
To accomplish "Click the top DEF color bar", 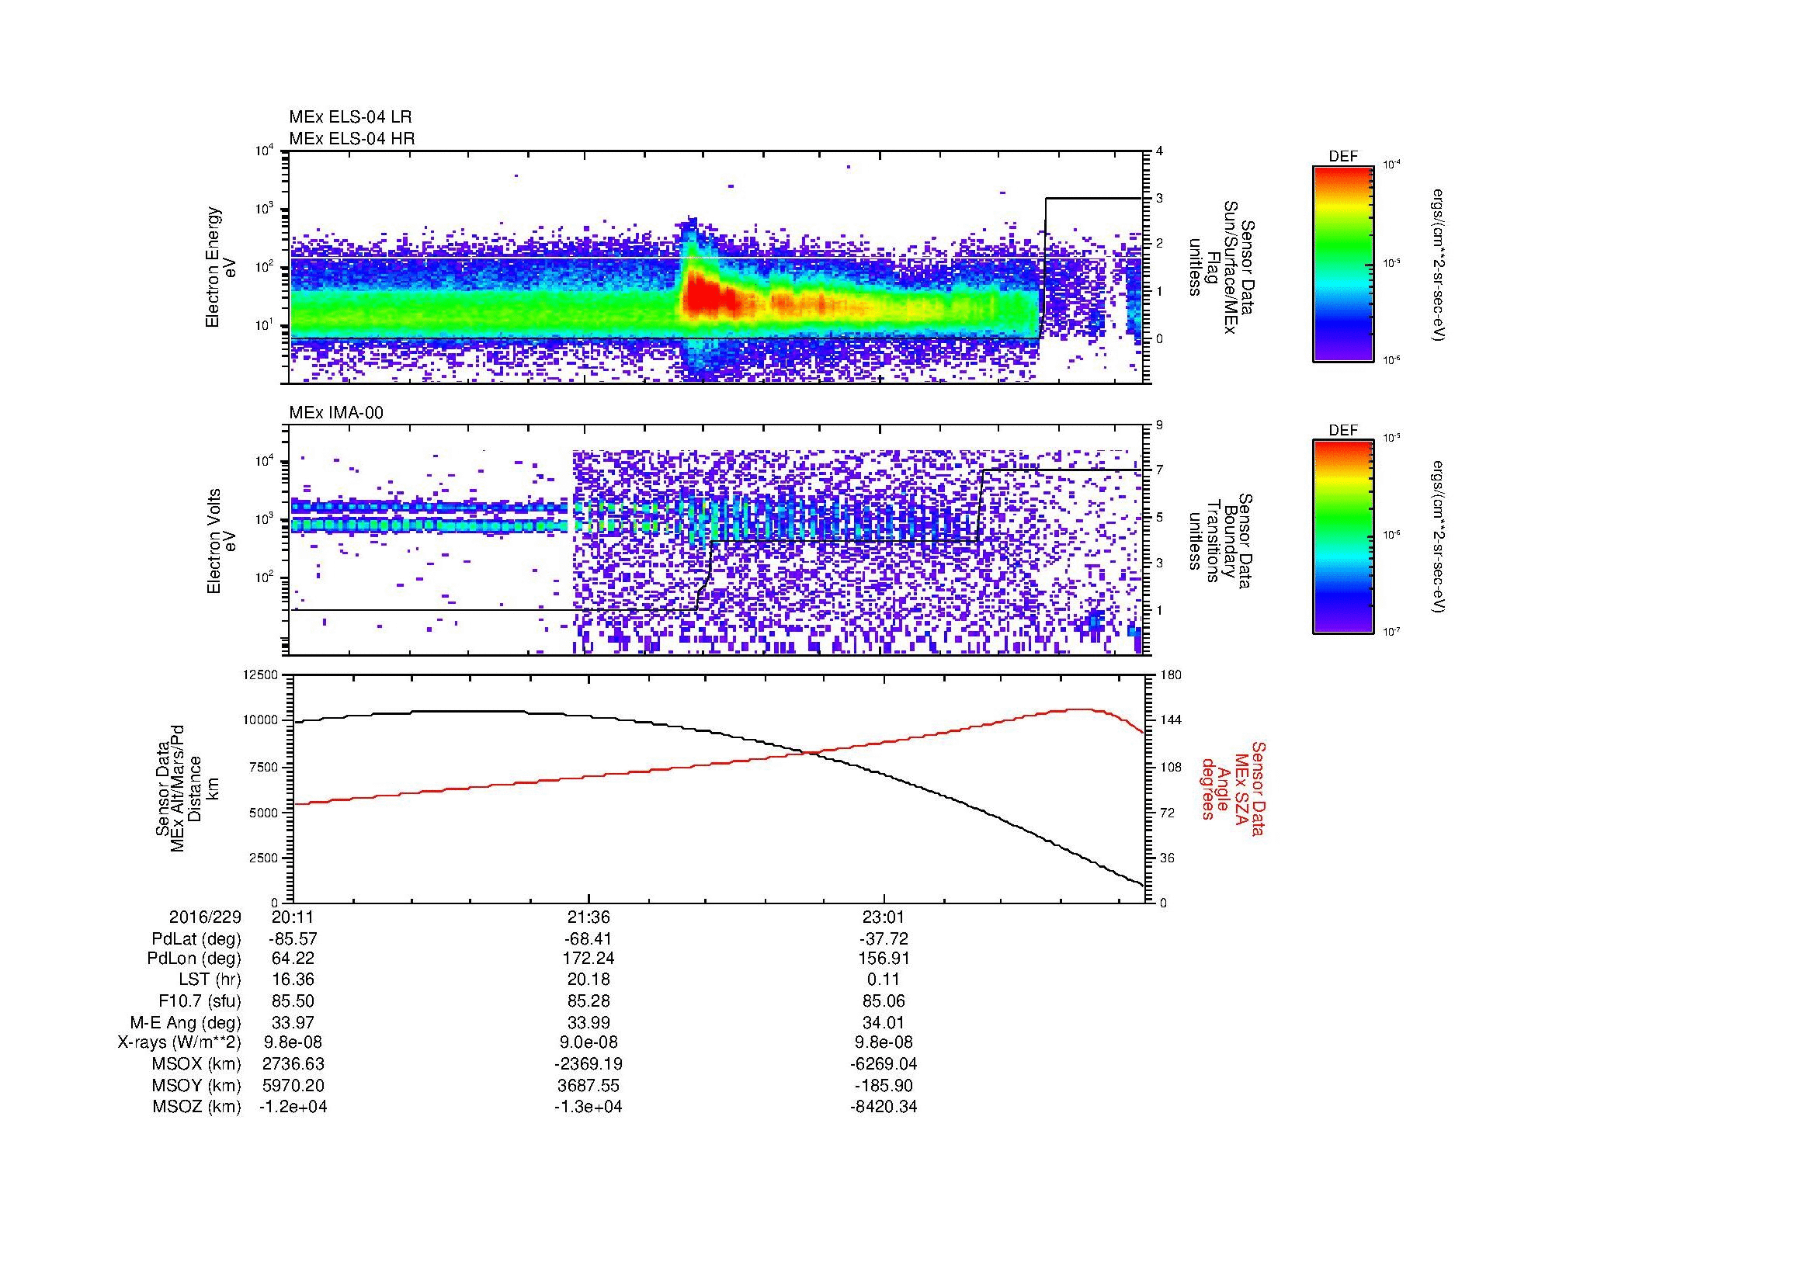I will coord(1343,263).
